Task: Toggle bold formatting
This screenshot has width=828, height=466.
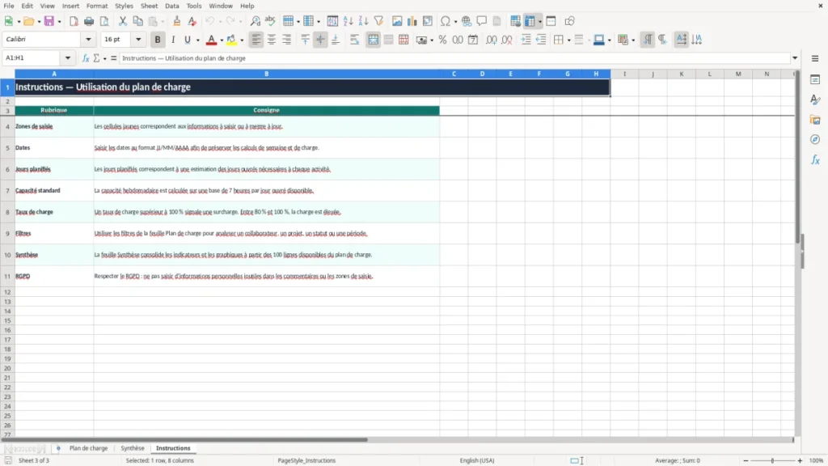Action: (158, 40)
